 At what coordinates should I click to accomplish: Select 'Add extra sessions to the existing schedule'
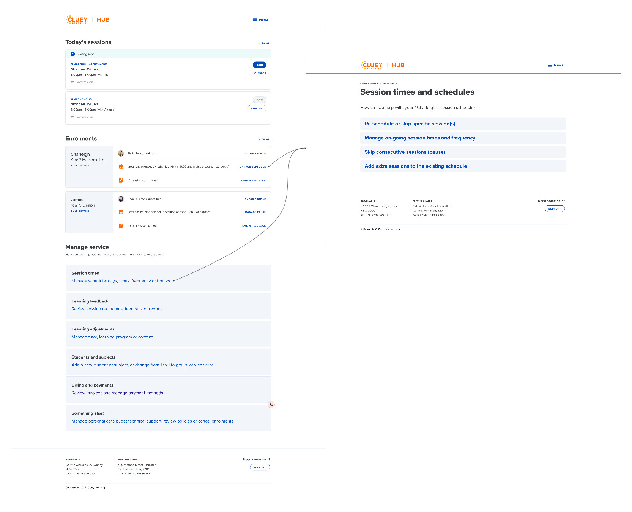pos(463,166)
